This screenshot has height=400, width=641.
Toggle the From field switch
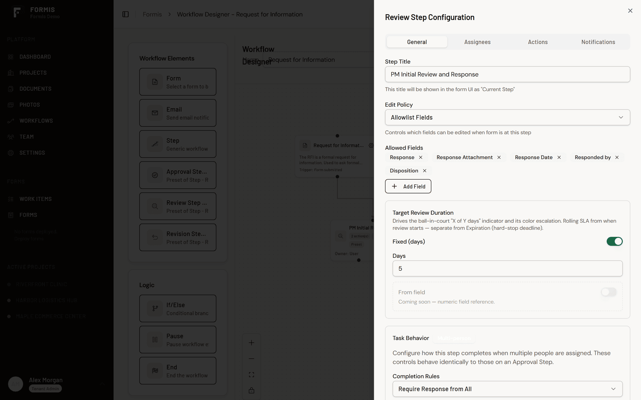tap(609, 292)
